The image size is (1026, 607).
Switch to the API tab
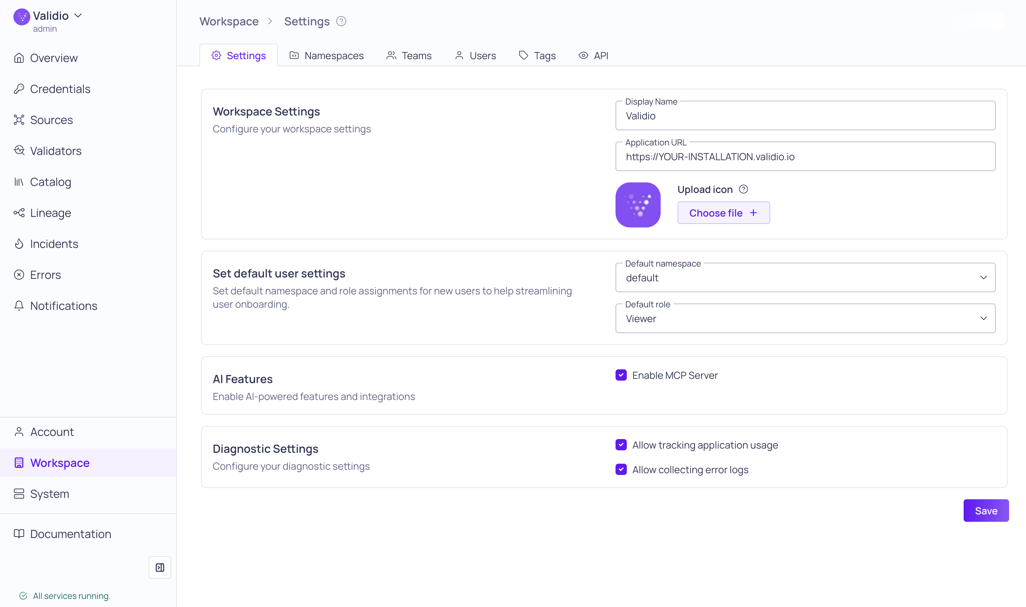(593, 56)
